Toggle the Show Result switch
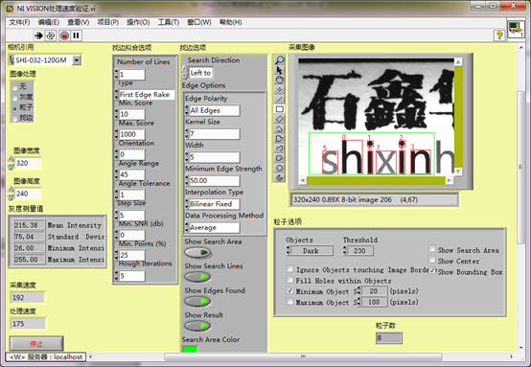531x367 pixels. (197, 326)
